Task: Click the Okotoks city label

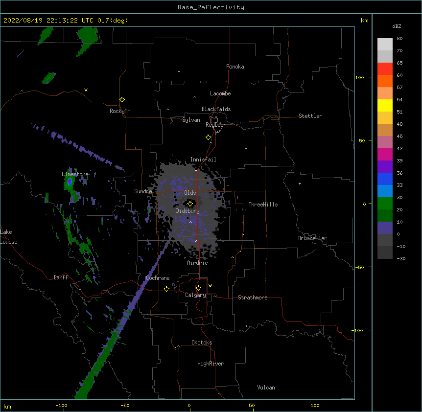Action: pyautogui.click(x=202, y=343)
